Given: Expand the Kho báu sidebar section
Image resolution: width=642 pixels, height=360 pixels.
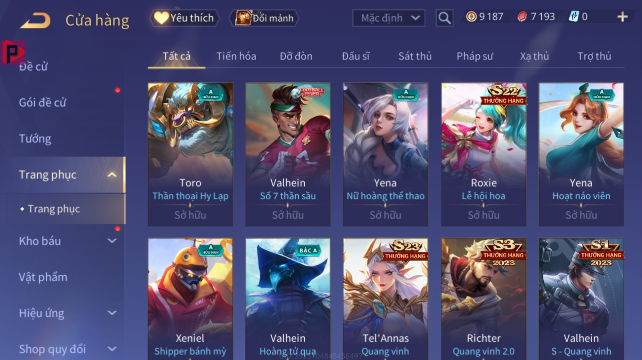Looking at the screenshot, I should (x=112, y=241).
